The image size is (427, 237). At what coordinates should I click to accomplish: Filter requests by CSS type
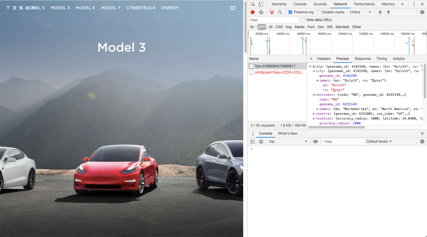coord(279,27)
